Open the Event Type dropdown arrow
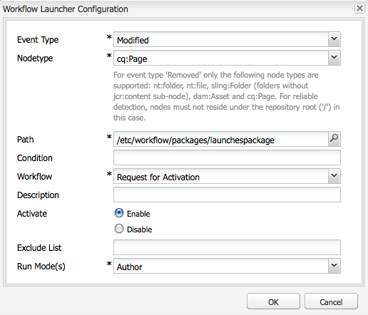368x315 pixels. 334,39
